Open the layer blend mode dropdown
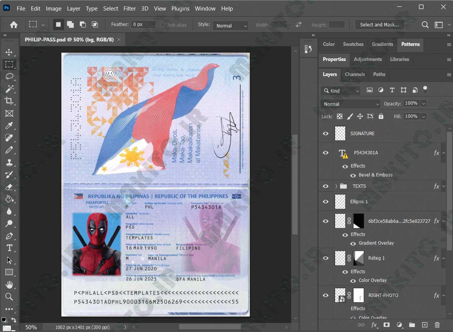The image size is (453, 332). pos(350,104)
